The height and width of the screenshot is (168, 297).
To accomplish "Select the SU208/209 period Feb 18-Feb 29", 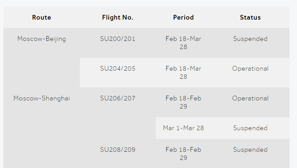I will click(x=183, y=154).
